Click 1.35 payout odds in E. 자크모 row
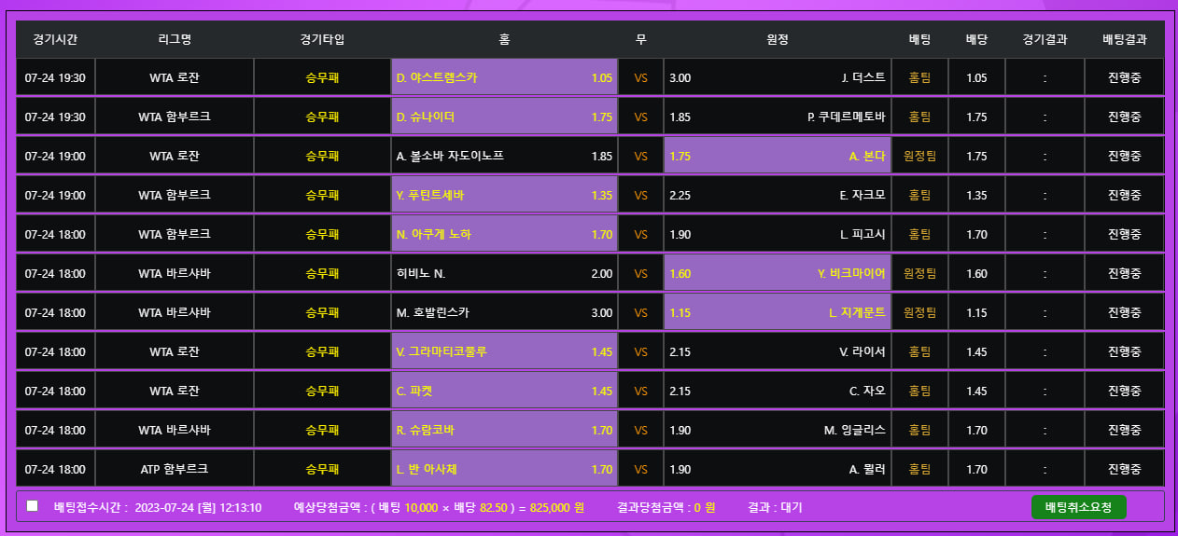 coord(976,196)
